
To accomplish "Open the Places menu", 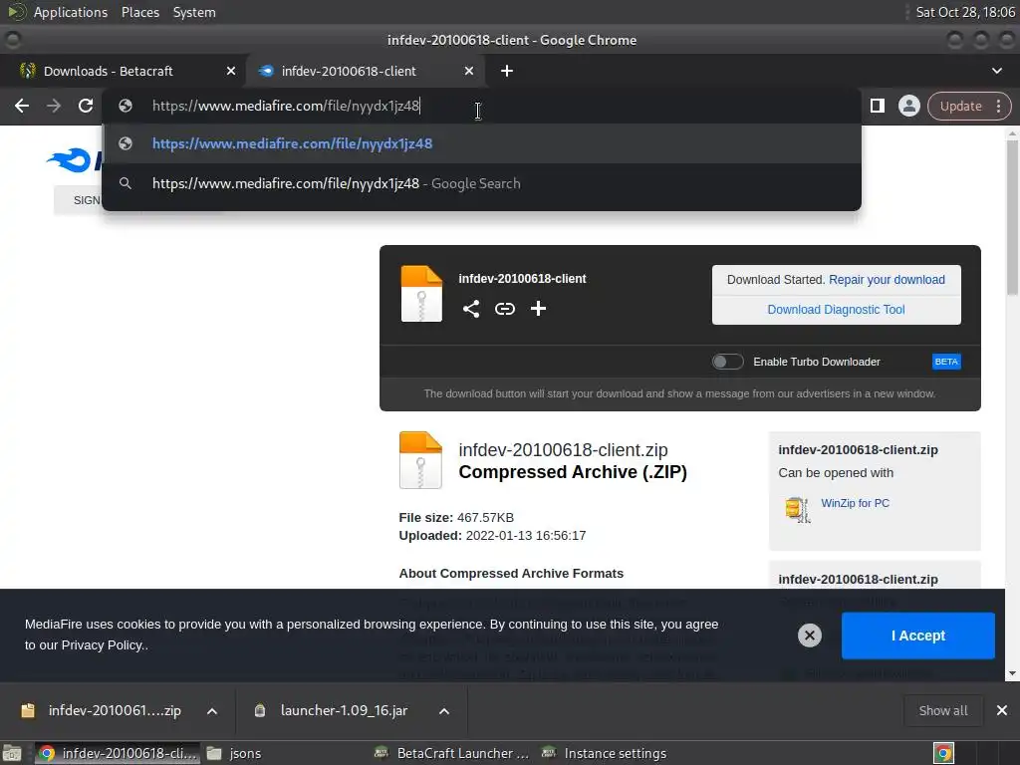I will [x=139, y=12].
